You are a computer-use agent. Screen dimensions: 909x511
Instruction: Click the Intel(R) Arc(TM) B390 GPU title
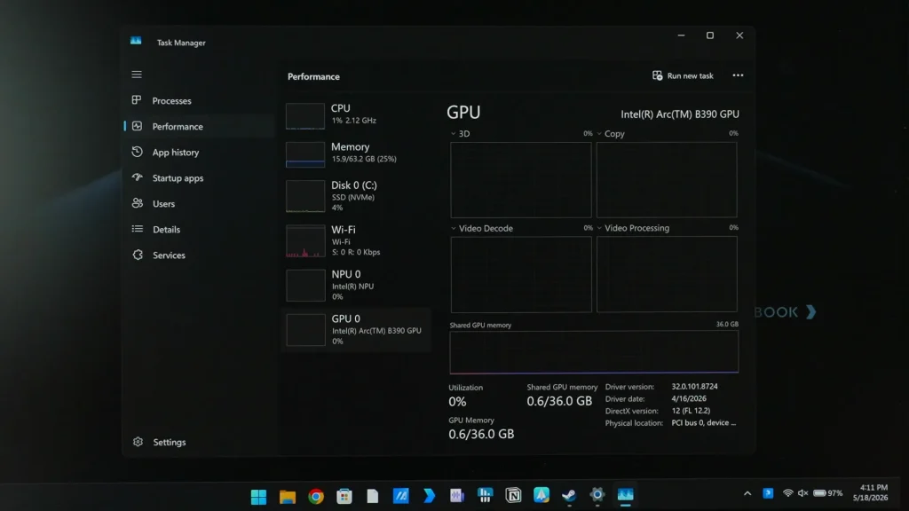[x=680, y=114]
